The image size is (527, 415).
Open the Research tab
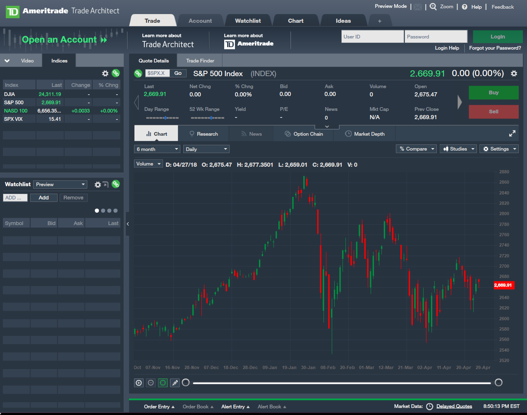point(204,134)
